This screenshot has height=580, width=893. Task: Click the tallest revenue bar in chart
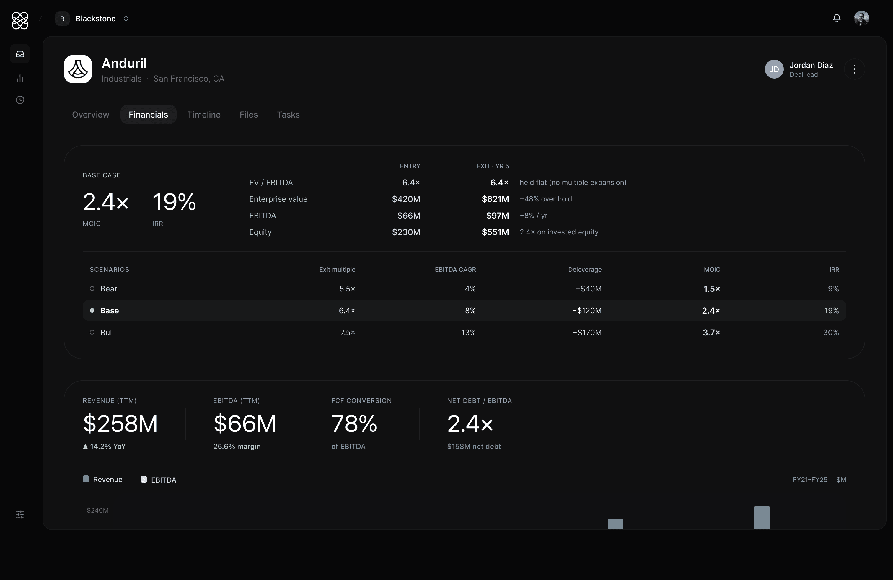coord(762,517)
